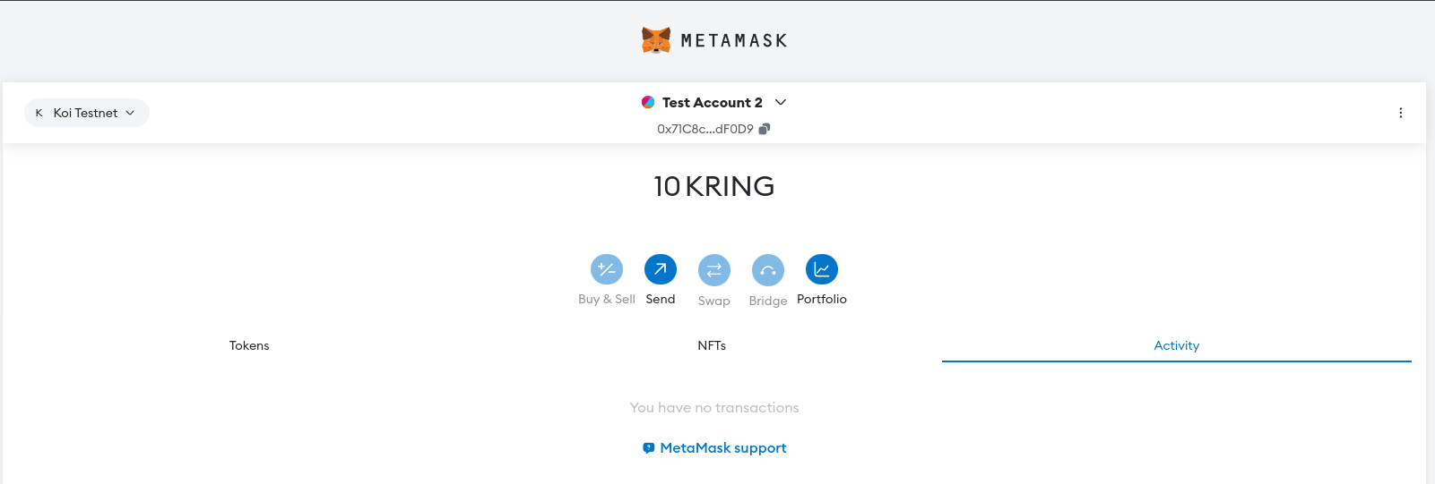
Task: Click the Bridge icon
Action: coord(768,269)
